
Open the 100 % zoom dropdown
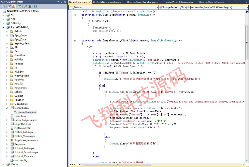click(x=79, y=165)
